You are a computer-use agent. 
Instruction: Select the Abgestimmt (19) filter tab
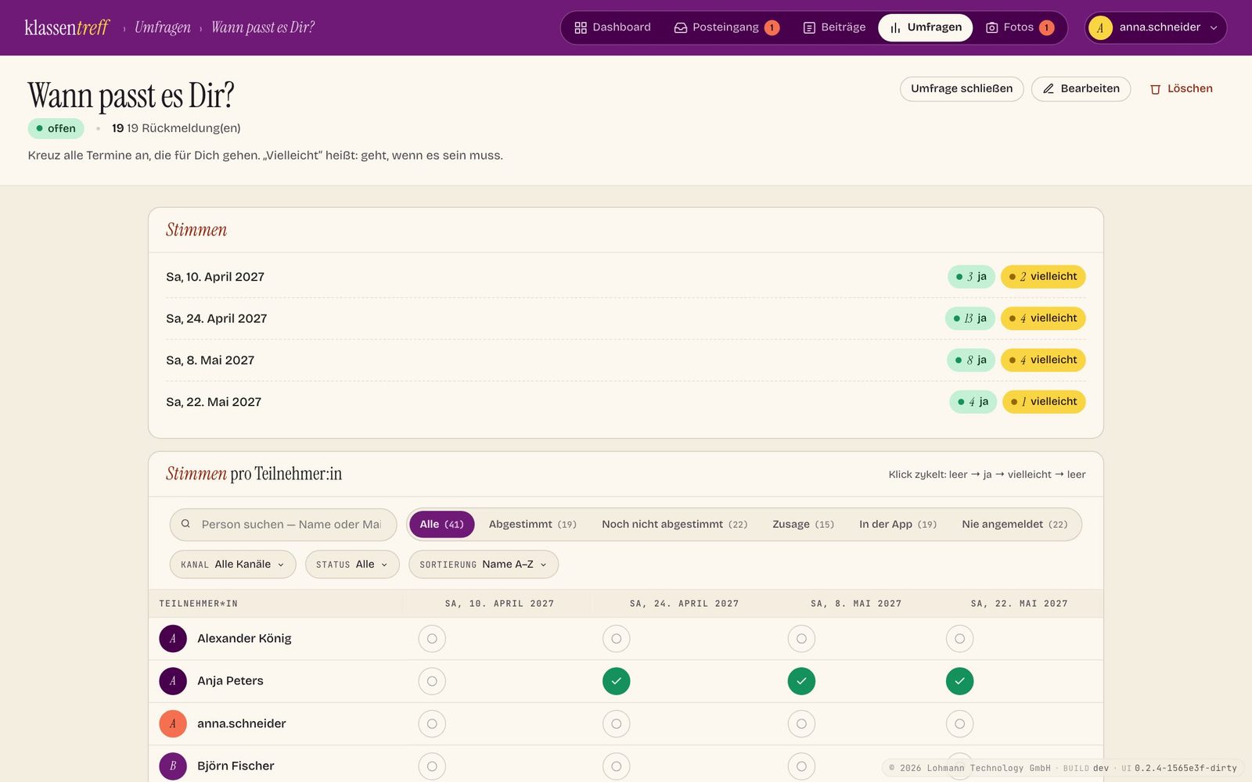coord(533,524)
